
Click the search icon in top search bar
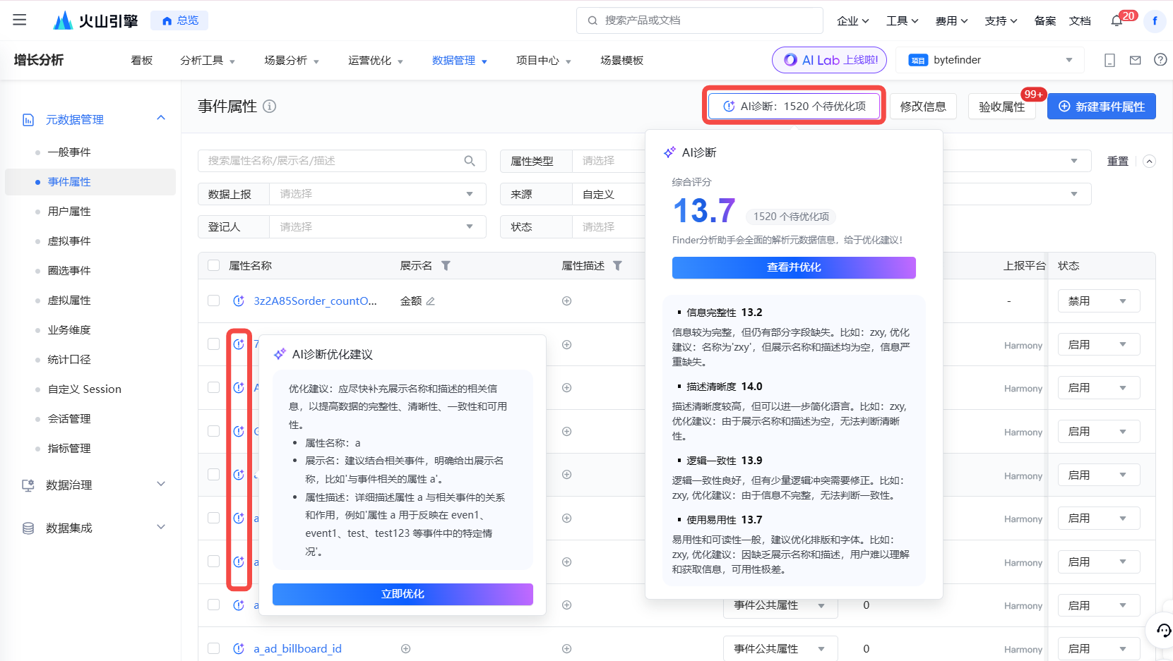point(593,20)
